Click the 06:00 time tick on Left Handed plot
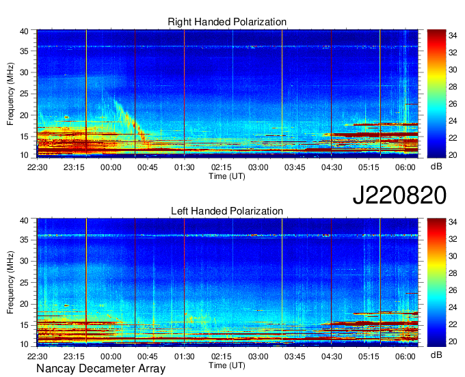 pos(406,357)
